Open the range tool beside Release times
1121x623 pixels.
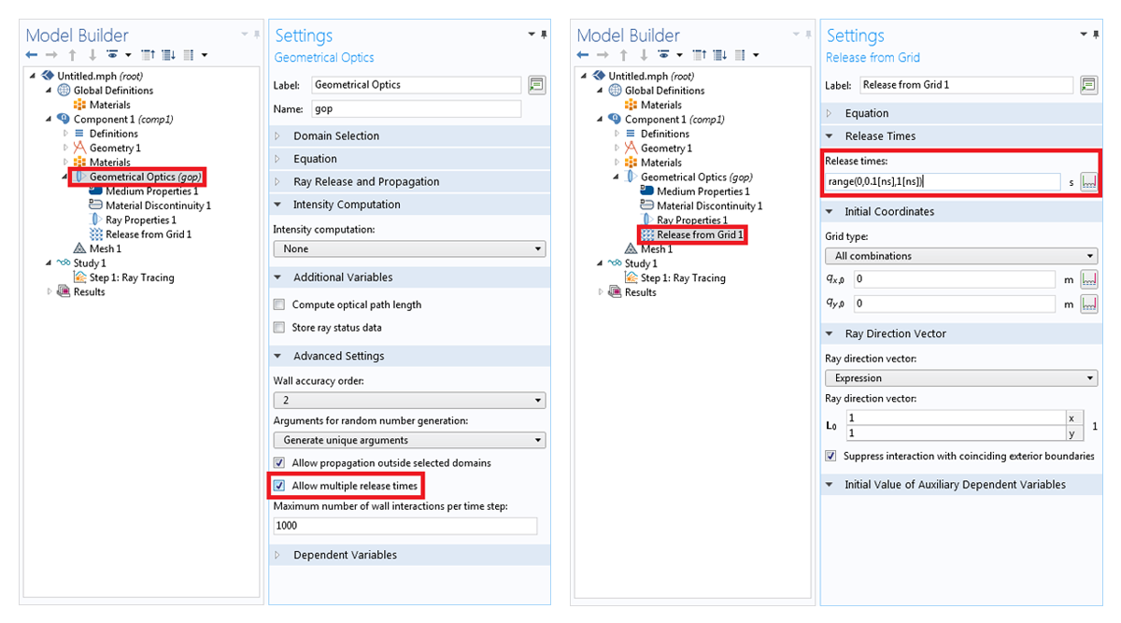[x=1088, y=182]
